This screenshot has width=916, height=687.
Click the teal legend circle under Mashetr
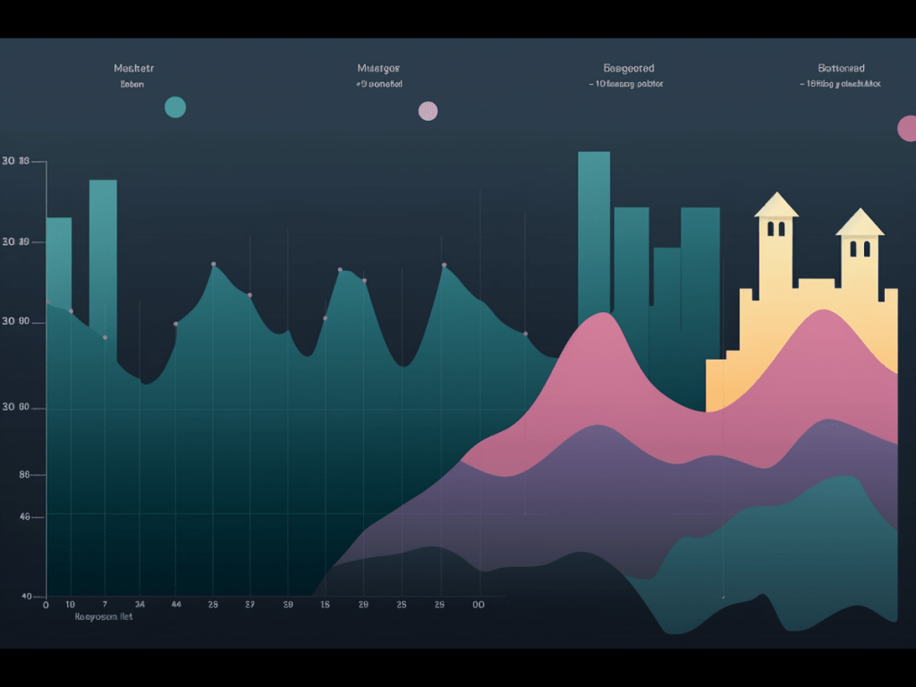(175, 107)
